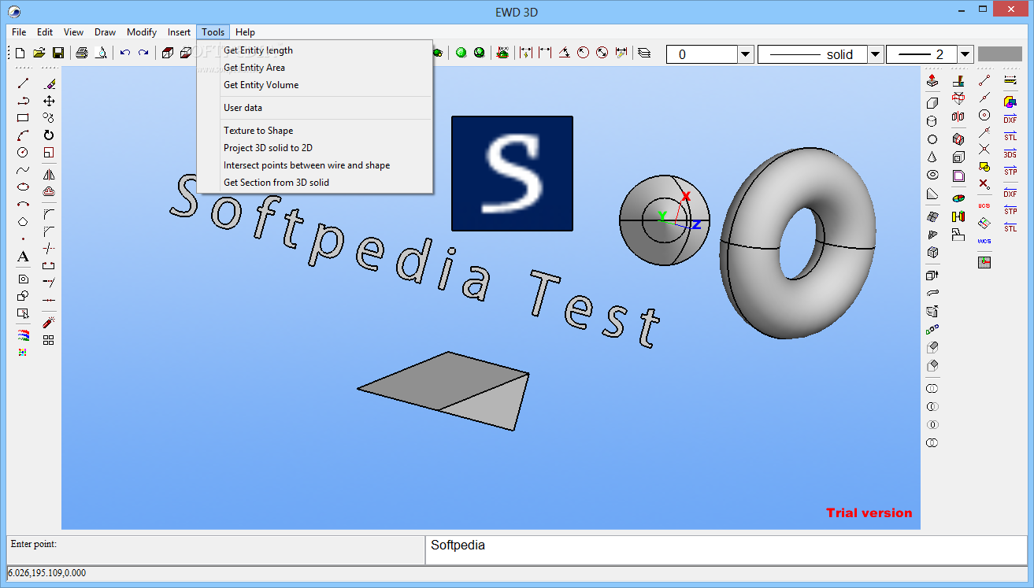Click the Array grid icon

[49, 340]
